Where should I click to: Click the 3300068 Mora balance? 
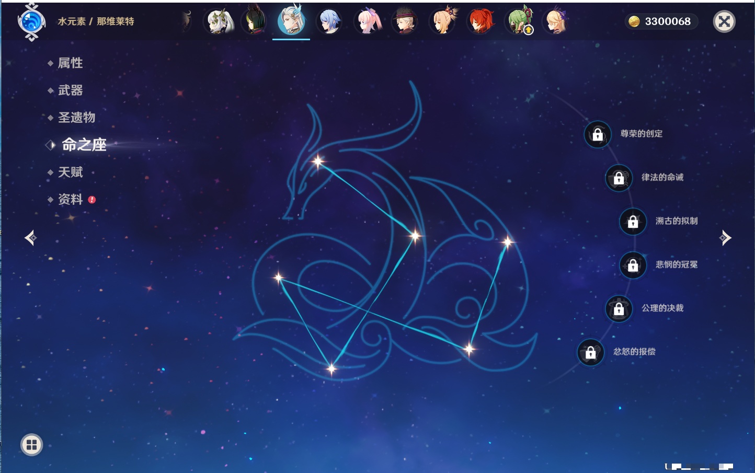point(668,21)
